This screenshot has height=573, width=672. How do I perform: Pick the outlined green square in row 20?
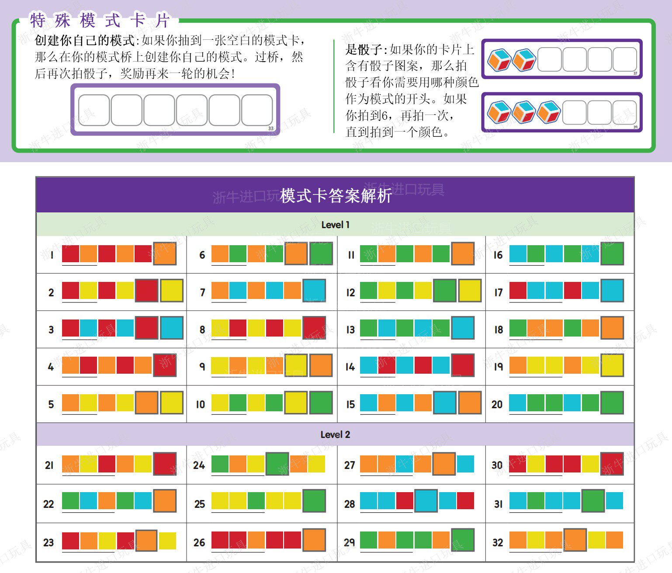click(x=612, y=403)
